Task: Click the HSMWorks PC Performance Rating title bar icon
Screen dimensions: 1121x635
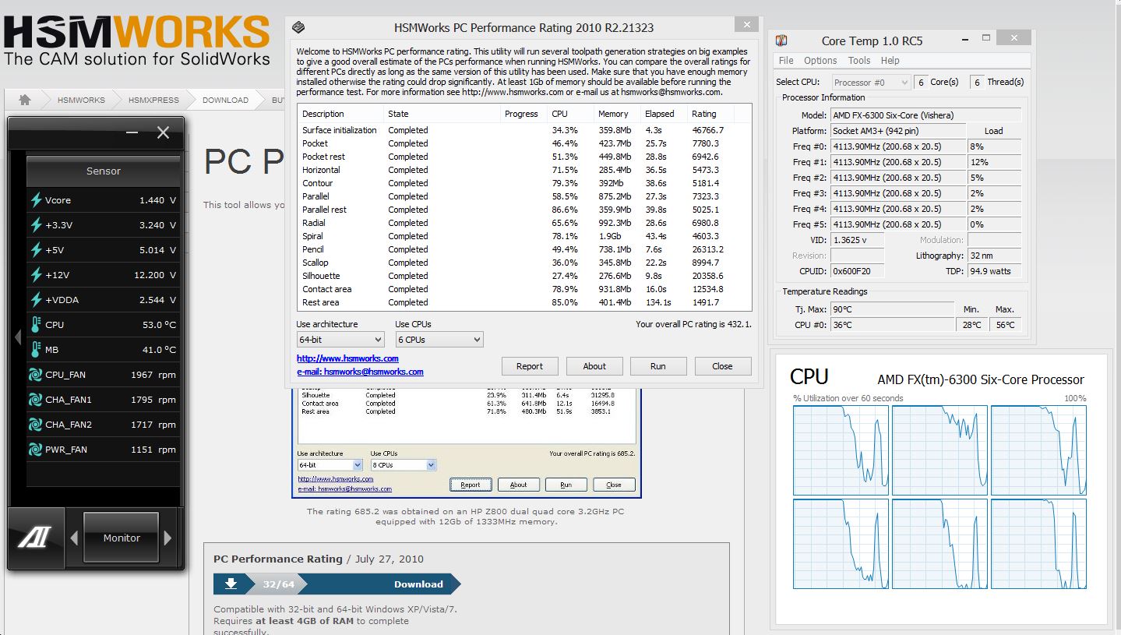Action: click(x=298, y=28)
